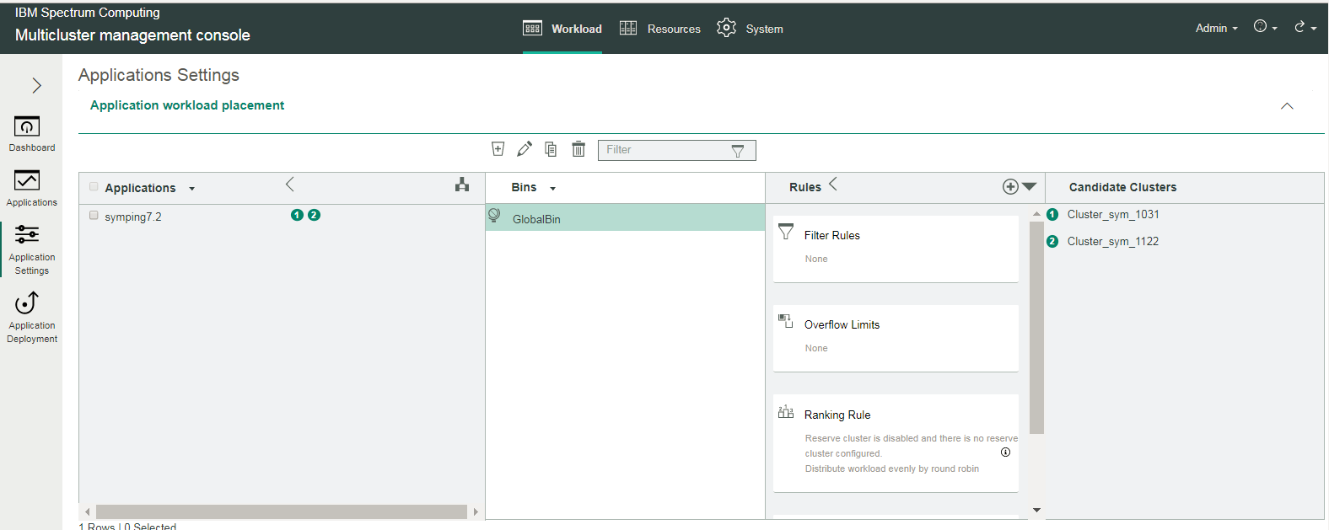Click the Rules vertical scrollbar thumb
This screenshot has height=530, width=1329.
(1036, 327)
